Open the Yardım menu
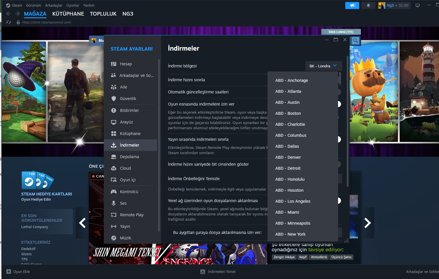439x279 pixels. pos(89,5)
